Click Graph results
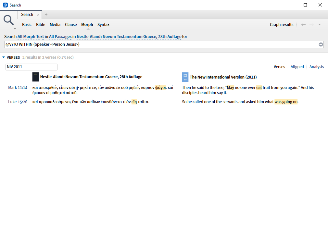The height and width of the screenshot is (247, 328). point(282,24)
